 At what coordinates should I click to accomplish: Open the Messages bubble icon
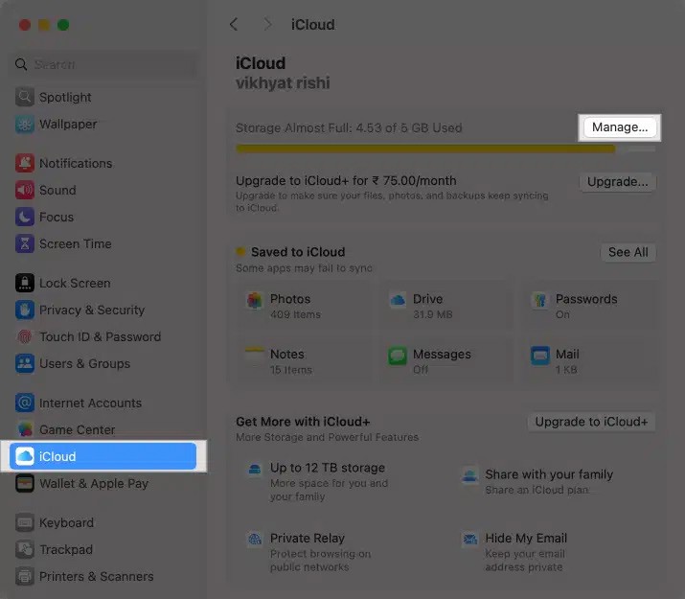pos(398,356)
